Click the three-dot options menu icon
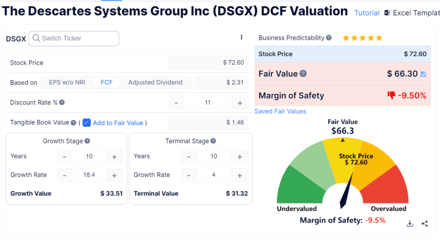Viewport: 440px width, 243px height. tap(241, 37)
